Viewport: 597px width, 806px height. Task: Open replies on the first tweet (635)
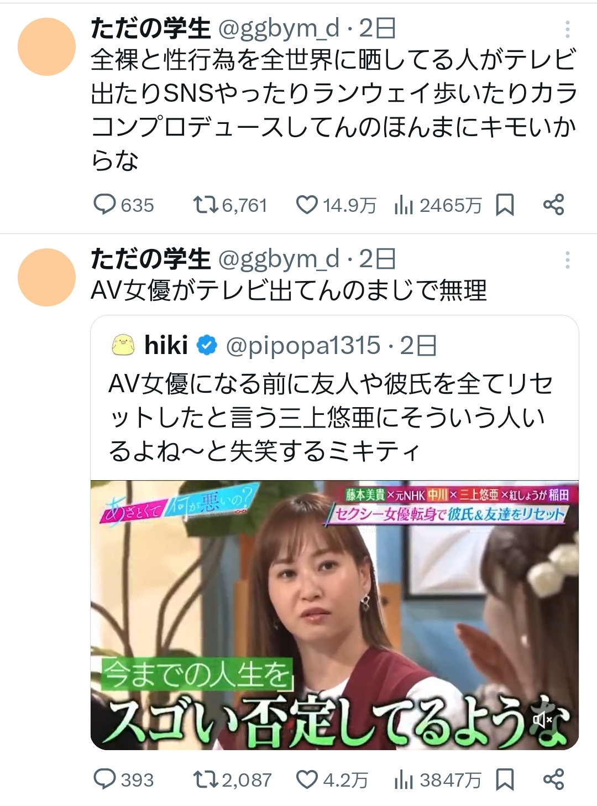click(123, 205)
